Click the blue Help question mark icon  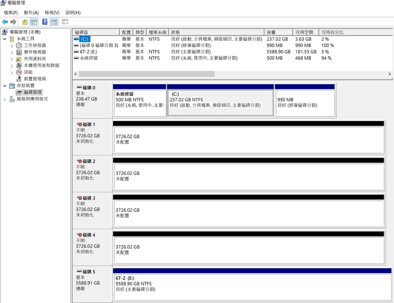[45, 22]
